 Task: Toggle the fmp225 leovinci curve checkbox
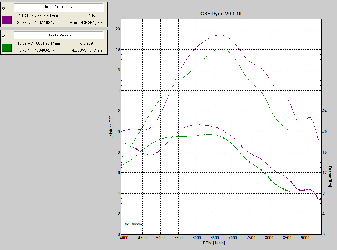pos(3,9)
